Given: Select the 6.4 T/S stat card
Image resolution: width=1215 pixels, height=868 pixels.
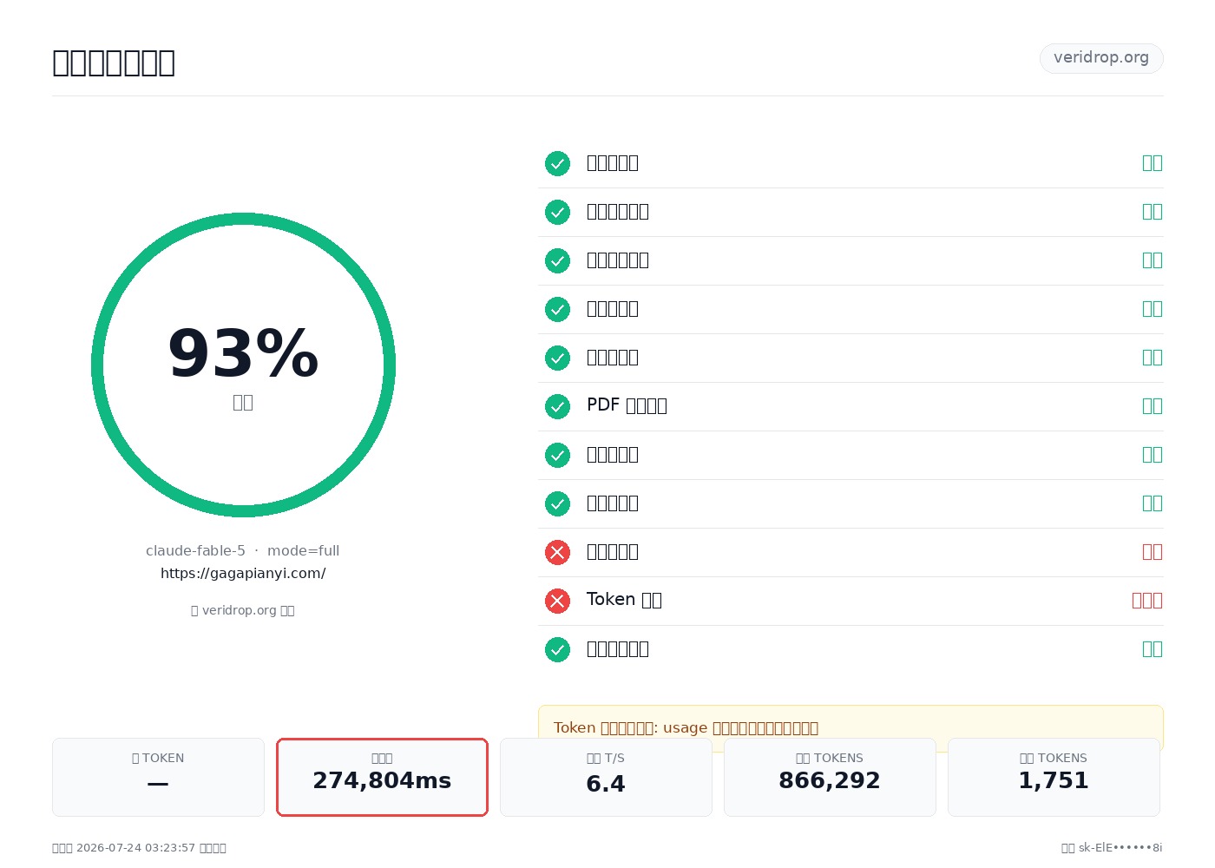Looking at the screenshot, I should click(x=606, y=777).
